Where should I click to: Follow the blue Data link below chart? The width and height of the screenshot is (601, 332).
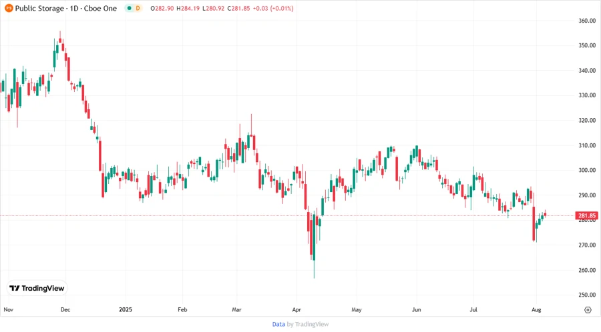tap(278, 324)
